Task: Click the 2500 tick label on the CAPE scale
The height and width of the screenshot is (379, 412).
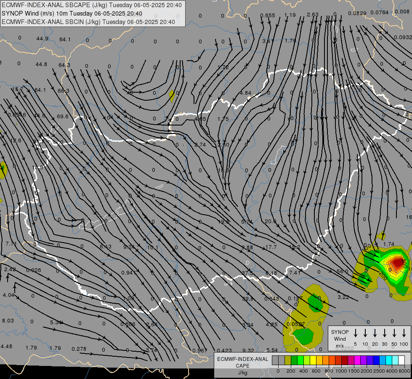Action: click(379, 371)
